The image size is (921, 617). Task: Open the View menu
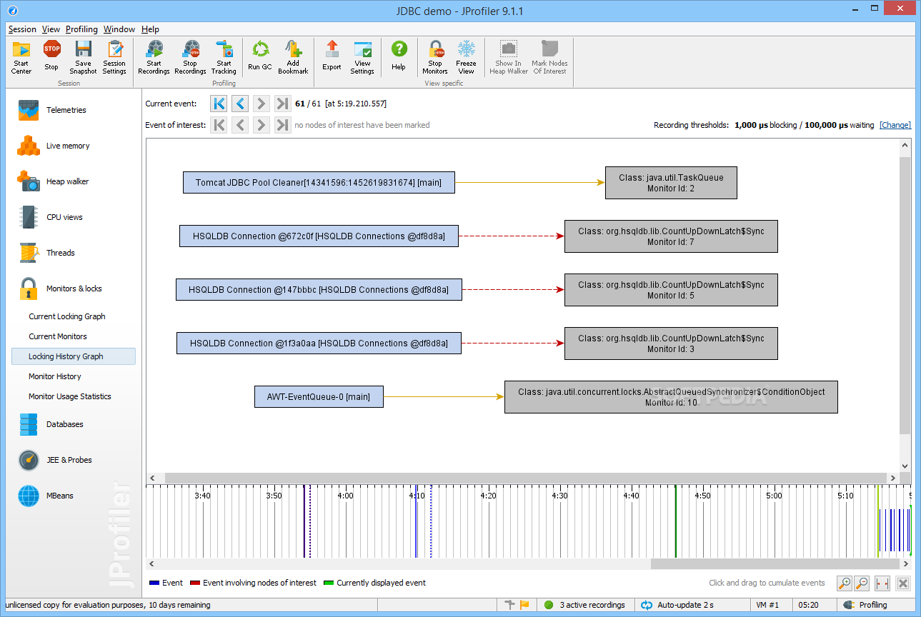coord(51,29)
